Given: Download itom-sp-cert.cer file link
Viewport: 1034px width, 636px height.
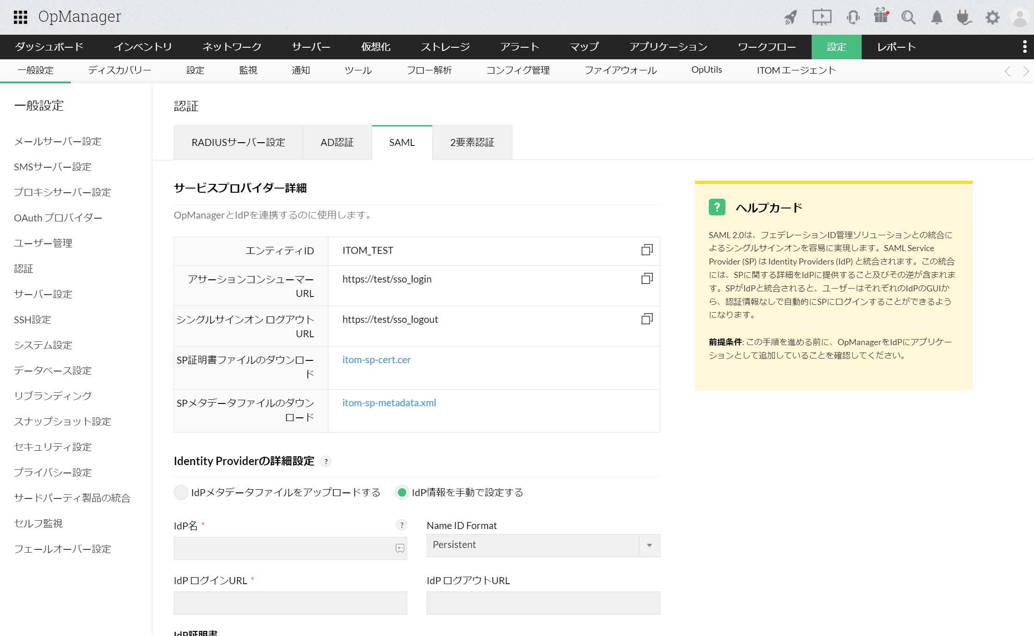Looking at the screenshot, I should [376, 360].
